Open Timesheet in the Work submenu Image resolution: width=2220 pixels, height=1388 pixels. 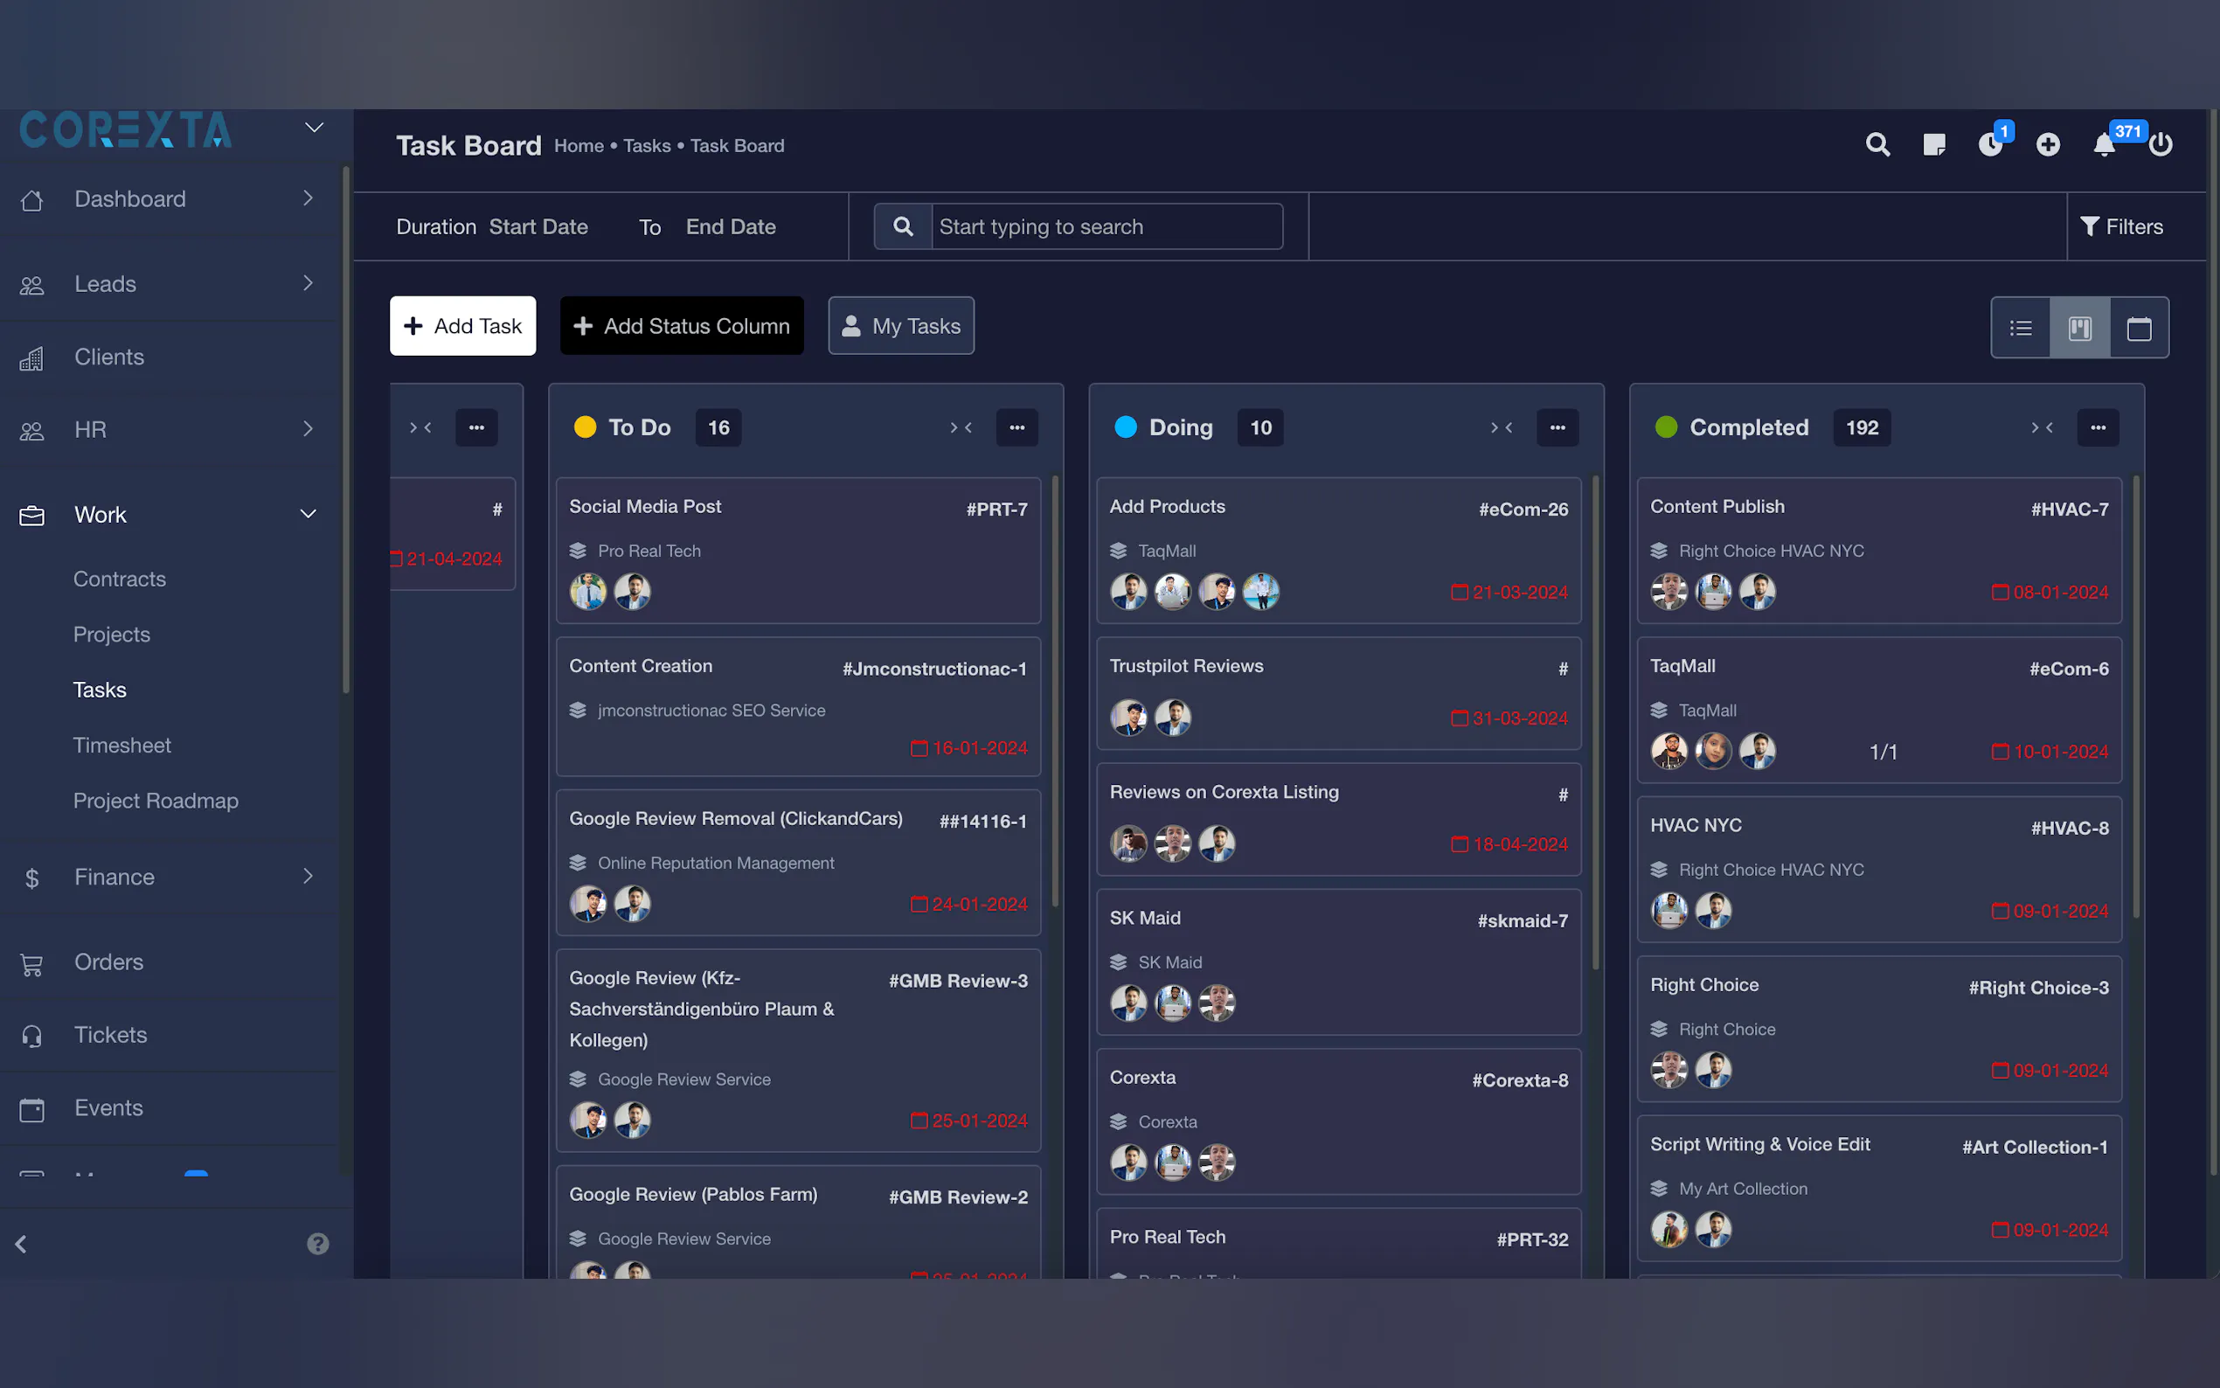point(122,746)
